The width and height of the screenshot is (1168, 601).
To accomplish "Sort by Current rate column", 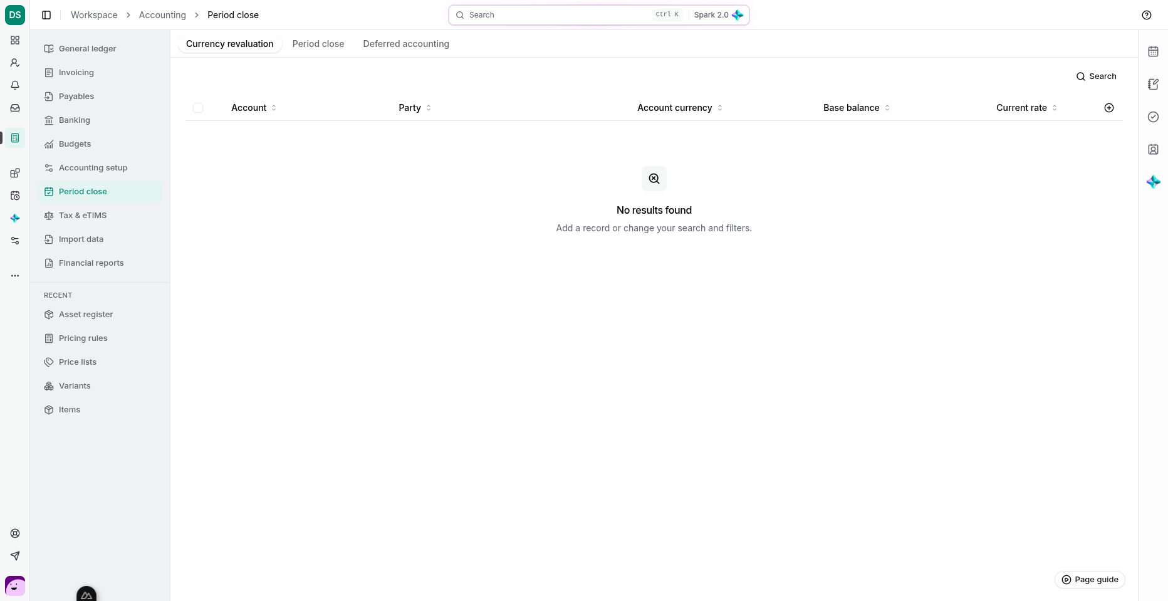I will pyautogui.click(x=1027, y=108).
